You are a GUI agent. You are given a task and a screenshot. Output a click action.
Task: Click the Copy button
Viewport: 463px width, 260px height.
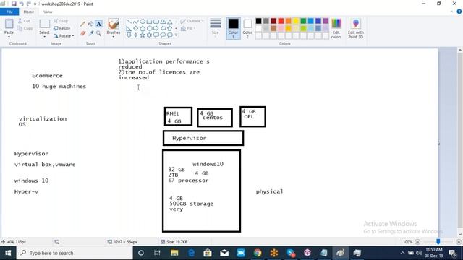pos(25,28)
